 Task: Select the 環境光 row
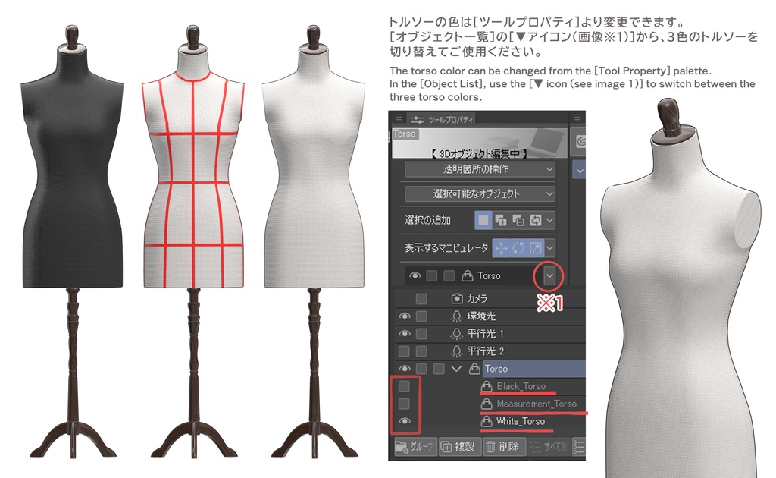(x=490, y=316)
